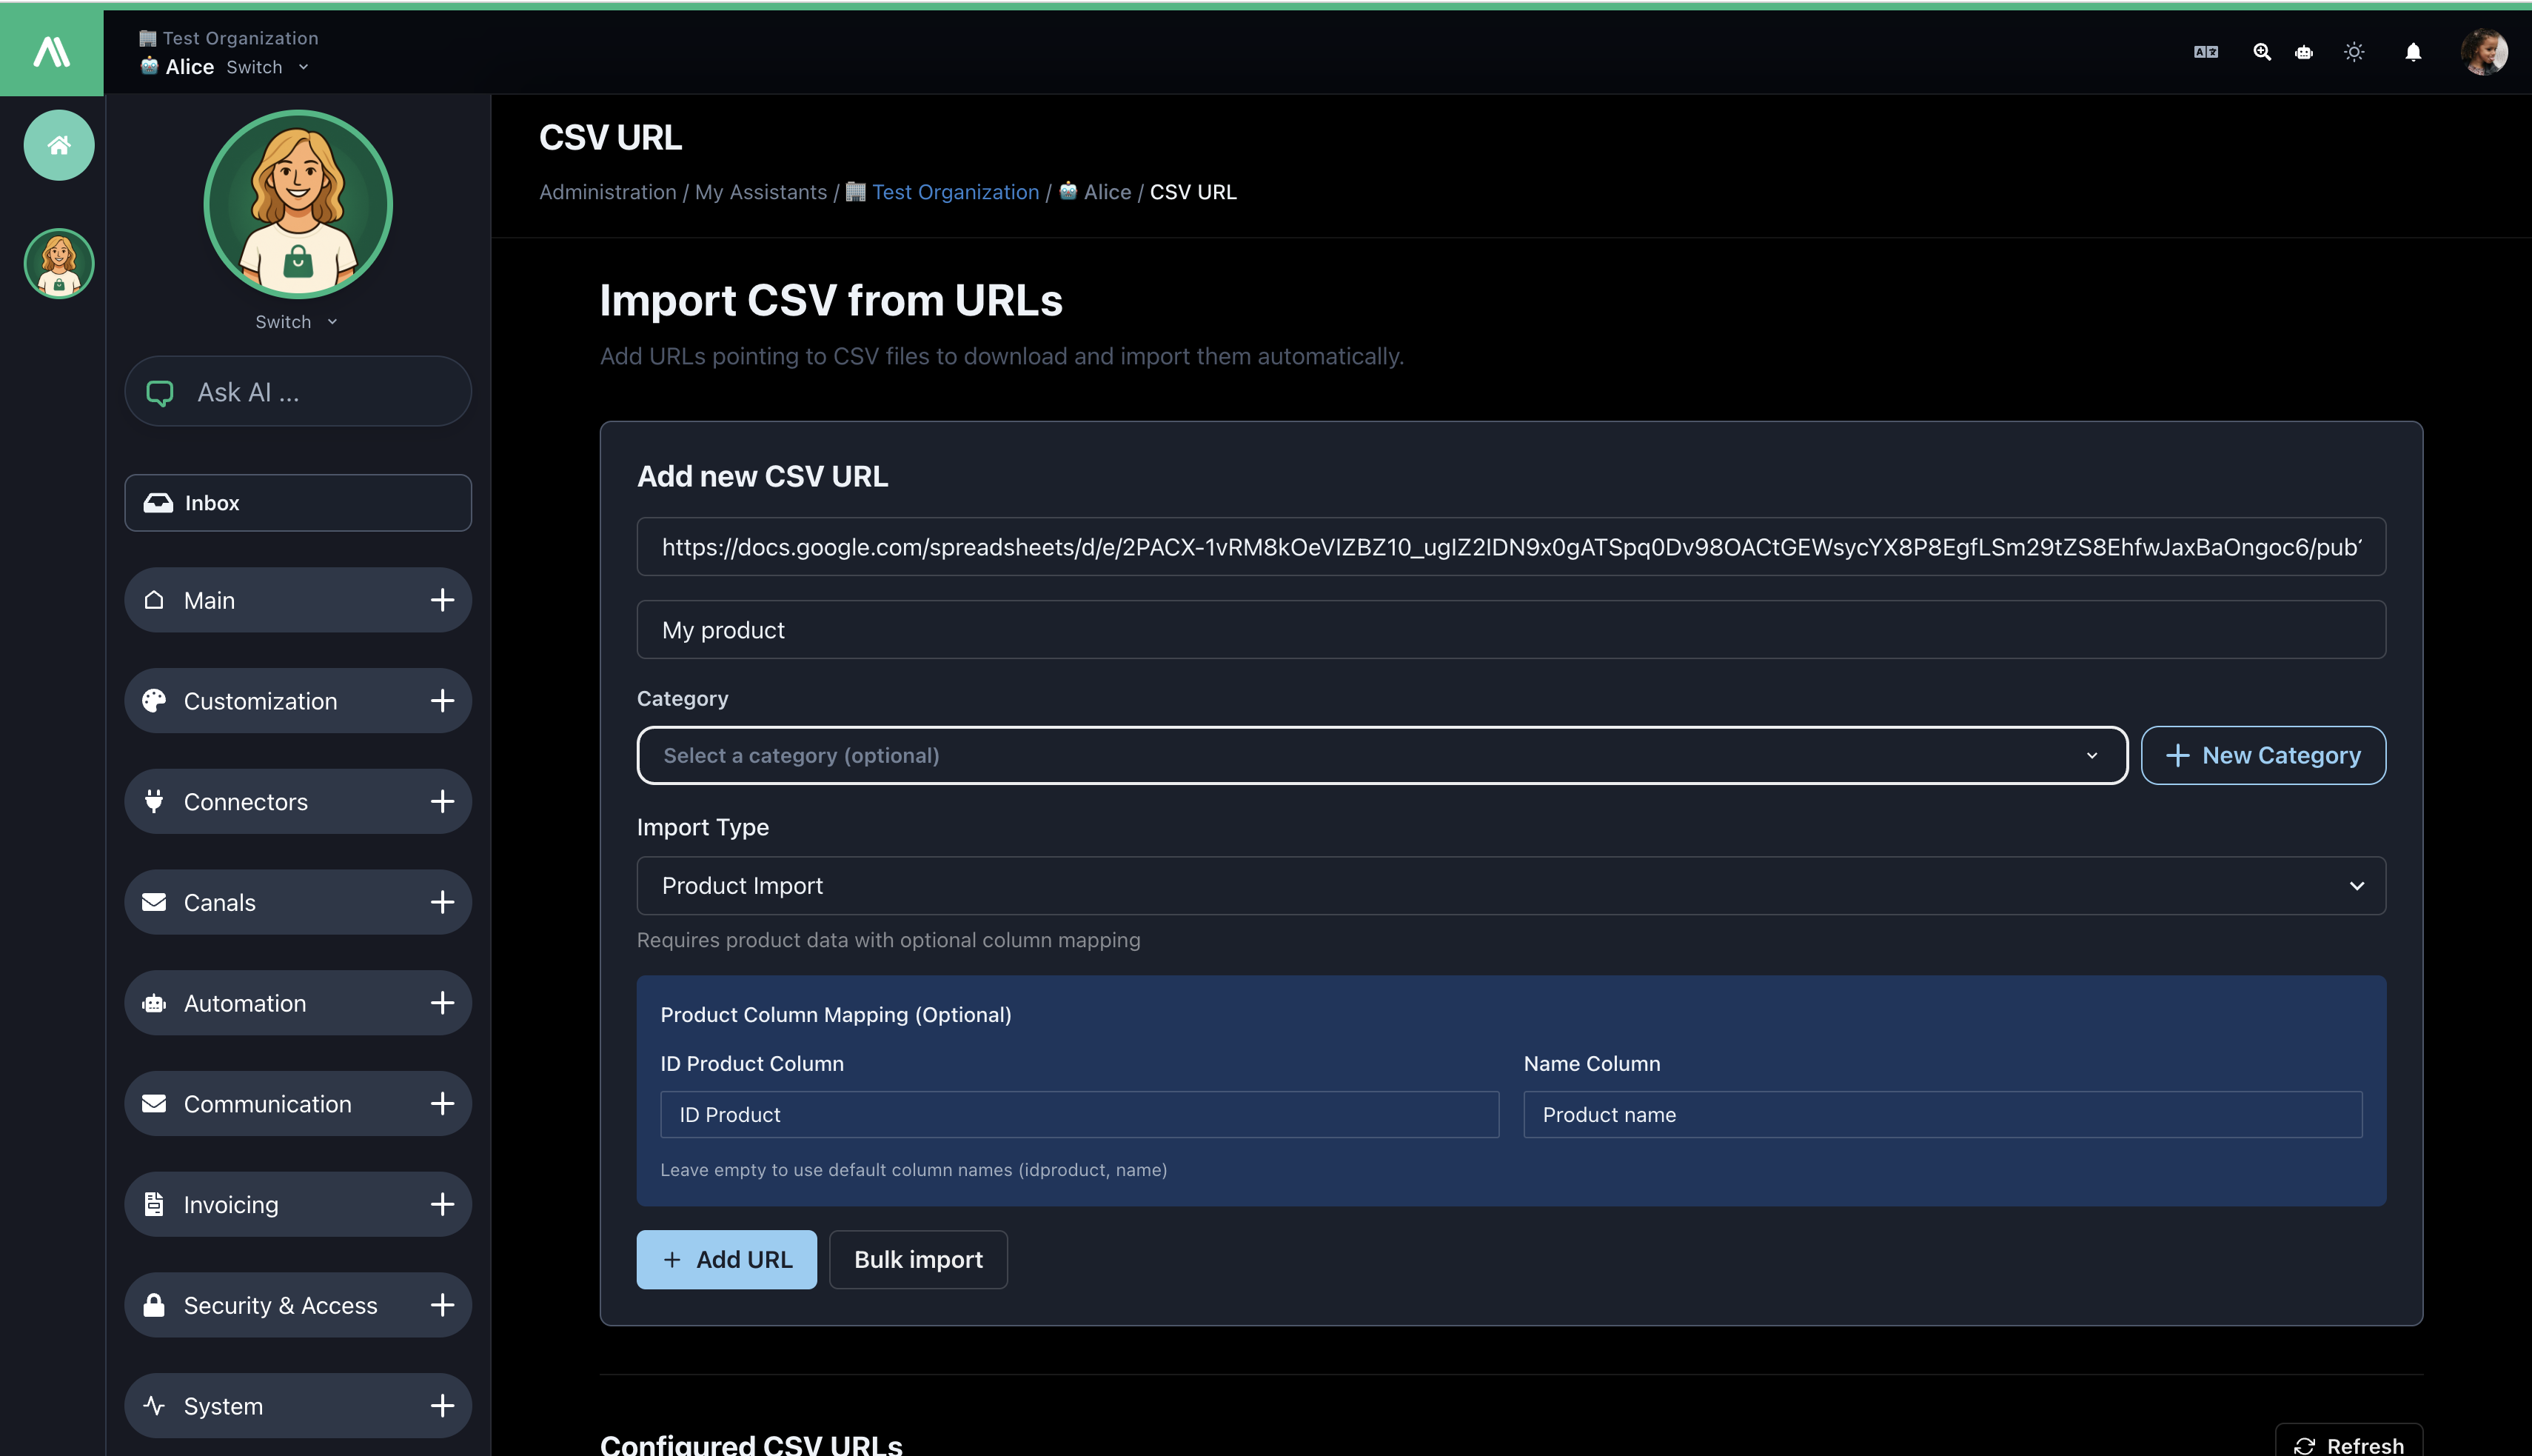Open the Switch assistant dropdown
This screenshot has height=1456, width=2532.
click(x=296, y=321)
